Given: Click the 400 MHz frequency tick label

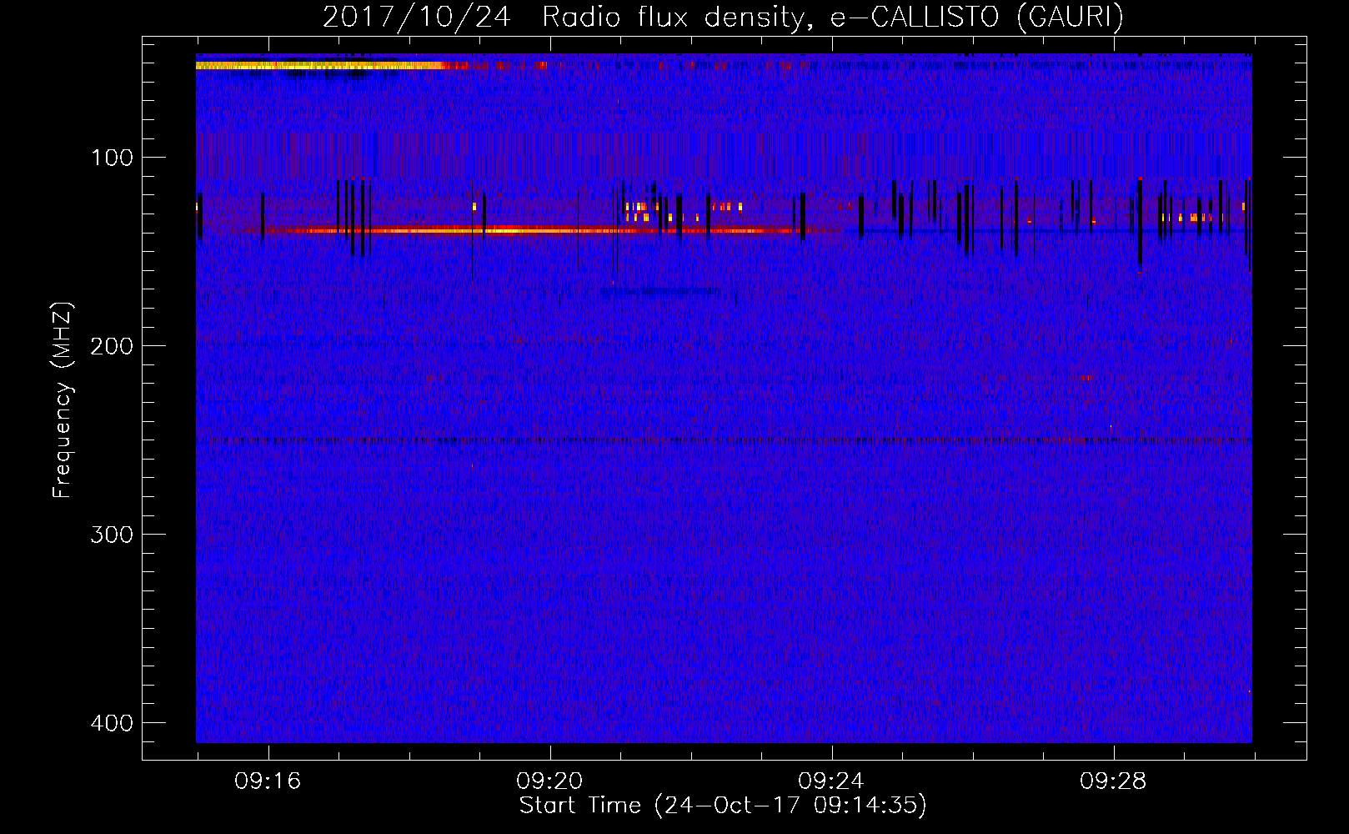Looking at the screenshot, I should [112, 723].
